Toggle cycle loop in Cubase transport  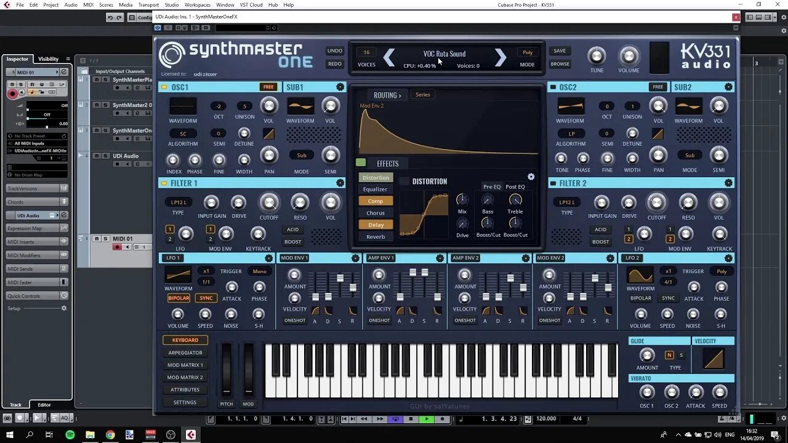(395, 419)
